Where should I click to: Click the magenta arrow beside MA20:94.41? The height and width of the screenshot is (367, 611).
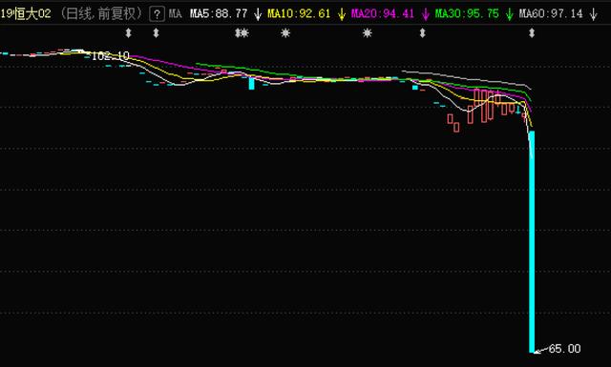tap(425, 14)
